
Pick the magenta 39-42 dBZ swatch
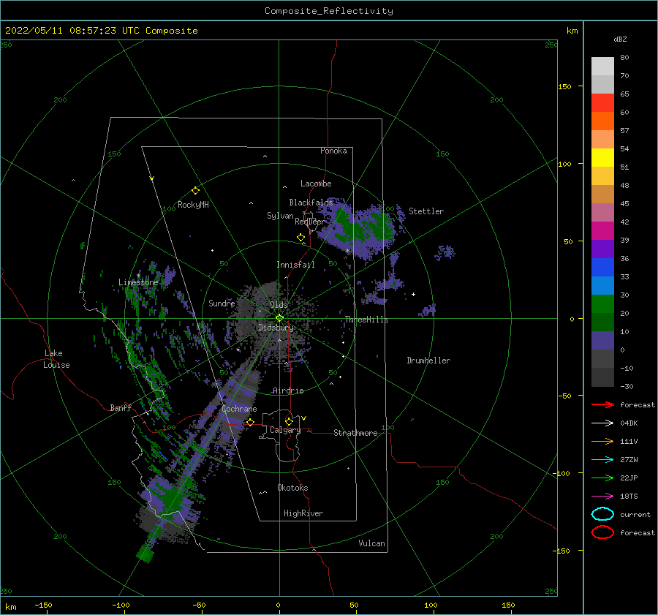click(602, 231)
